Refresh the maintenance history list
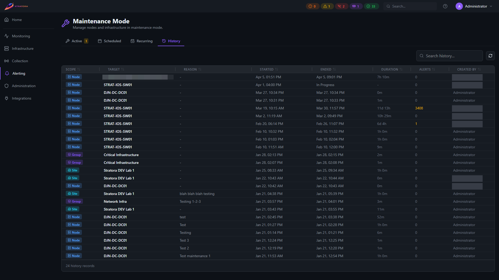Screen dimensions: 499x280 click(x=490, y=56)
